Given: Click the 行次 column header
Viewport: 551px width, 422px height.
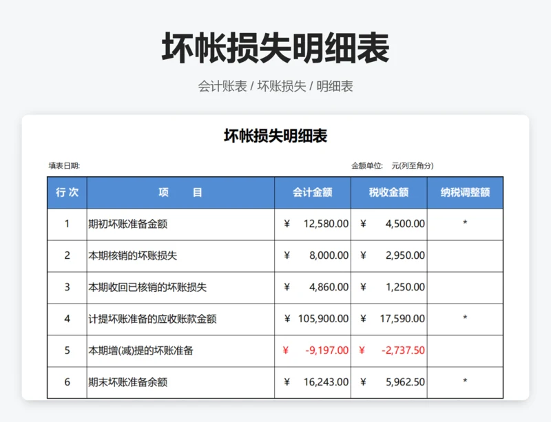Looking at the screenshot, I should (67, 193).
